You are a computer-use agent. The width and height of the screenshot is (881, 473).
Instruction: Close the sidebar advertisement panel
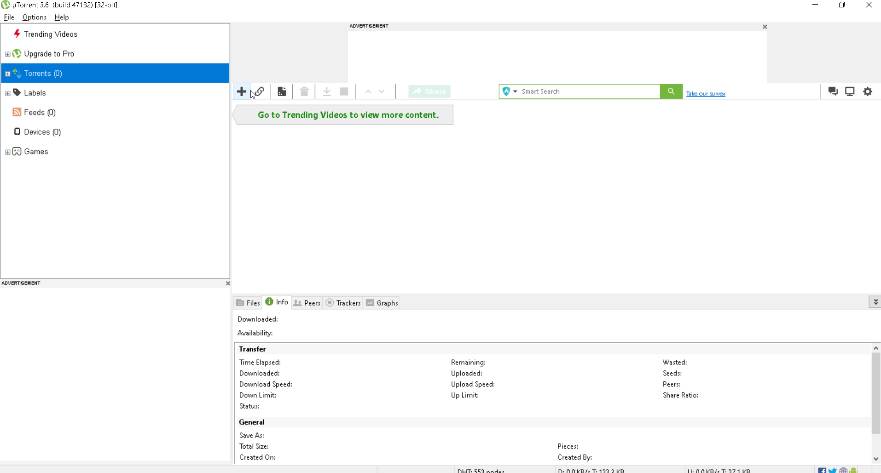pos(228,283)
